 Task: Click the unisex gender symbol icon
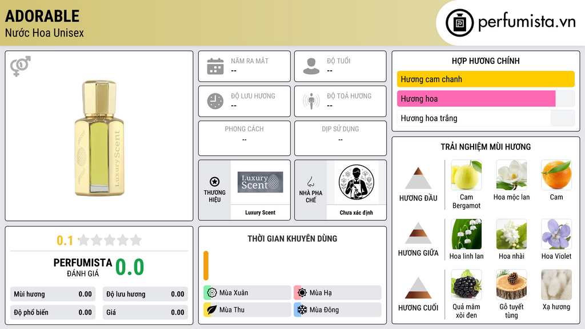point(21,66)
